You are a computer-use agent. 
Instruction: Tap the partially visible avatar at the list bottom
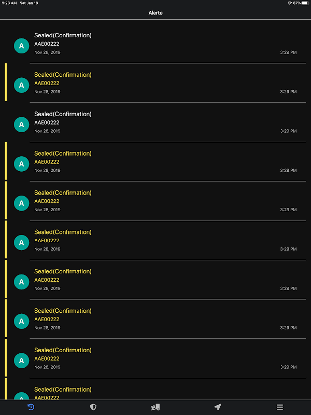coord(21,396)
